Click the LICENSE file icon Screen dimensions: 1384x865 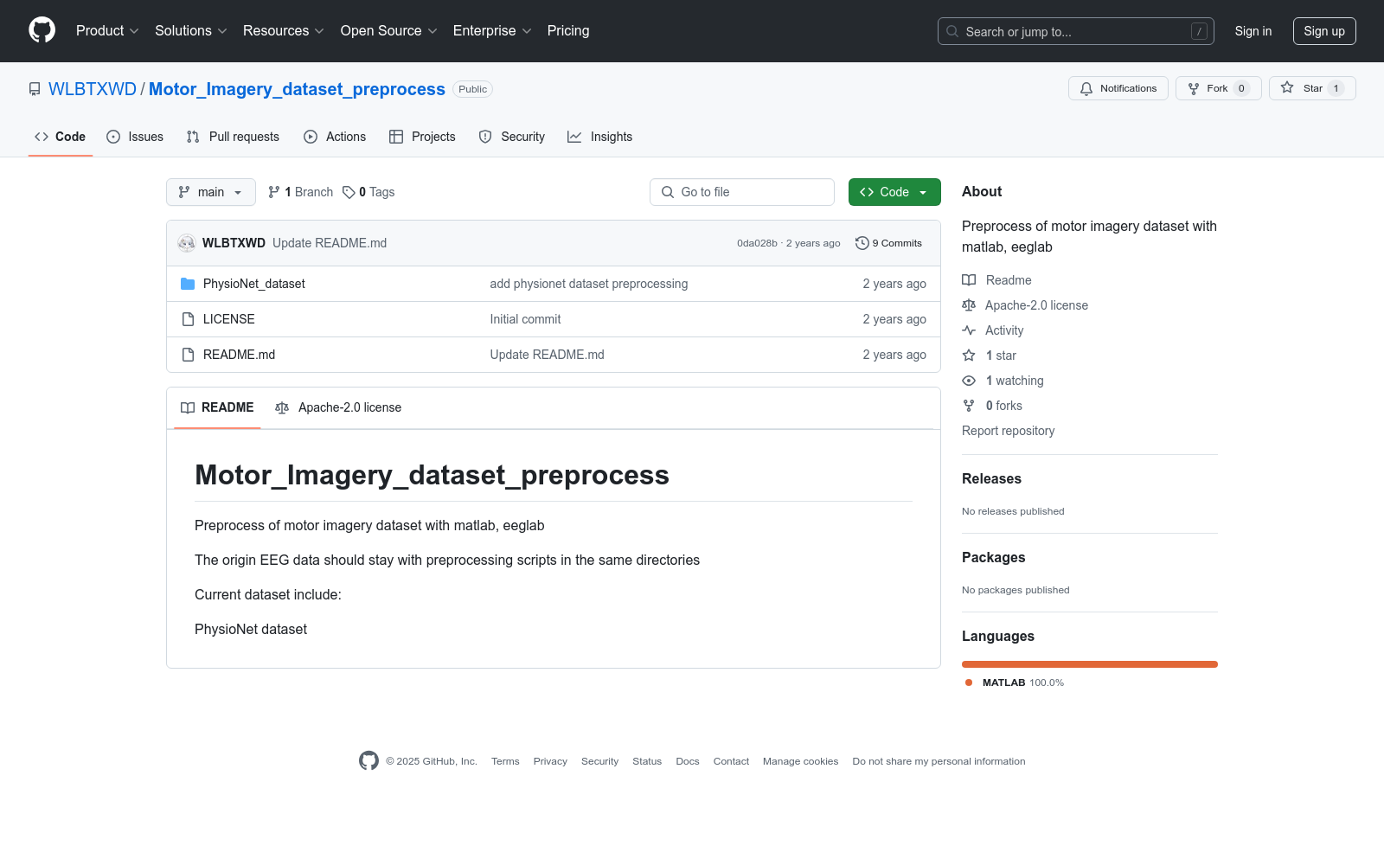(188, 319)
